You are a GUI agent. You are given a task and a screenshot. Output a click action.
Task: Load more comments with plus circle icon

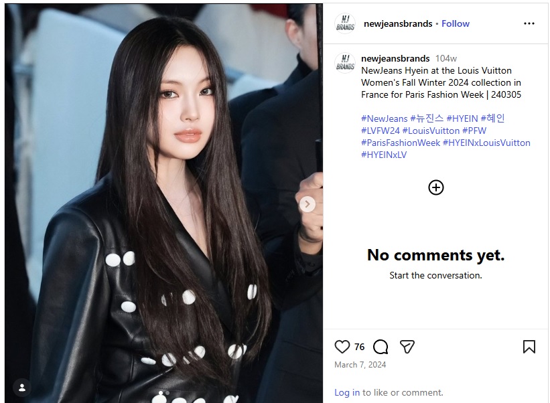(x=436, y=187)
